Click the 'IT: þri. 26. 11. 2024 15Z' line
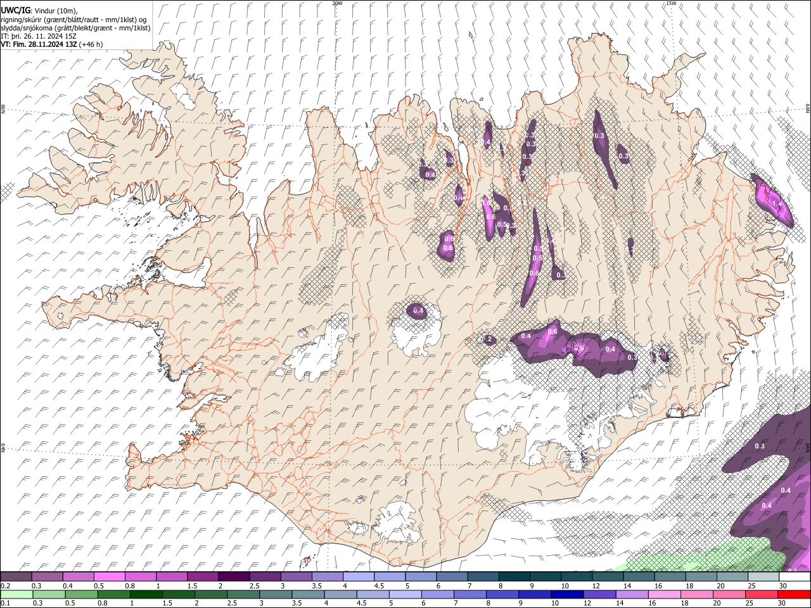Viewport: 811px width, 608px height. 39,36
